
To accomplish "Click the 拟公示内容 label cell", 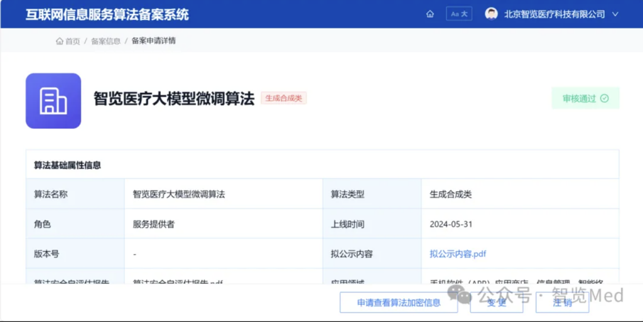I will tap(372, 254).
